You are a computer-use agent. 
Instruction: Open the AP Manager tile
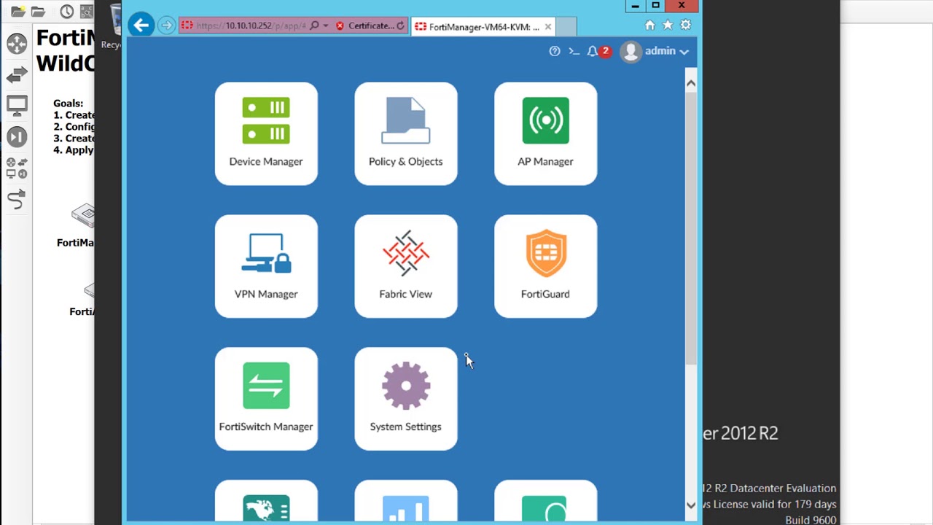(545, 133)
